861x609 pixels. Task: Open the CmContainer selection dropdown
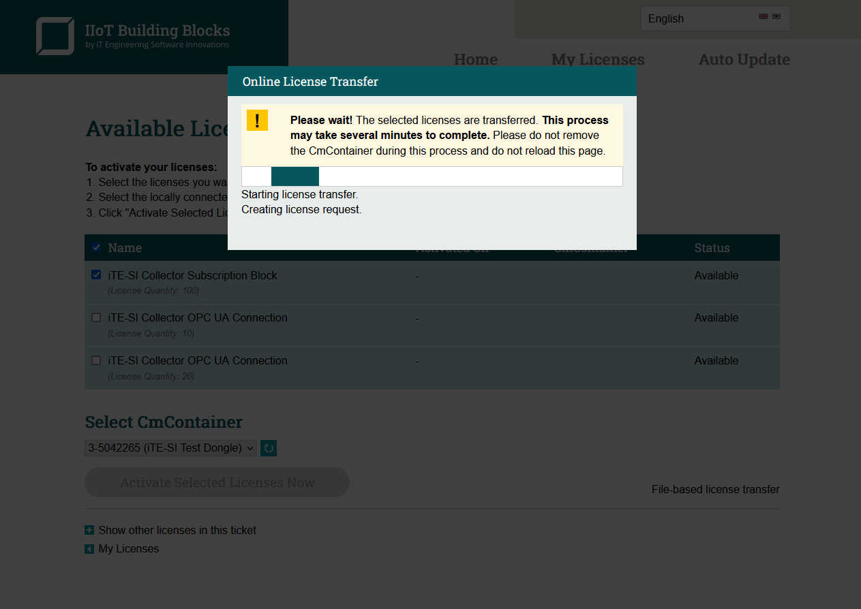(x=170, y=448)
